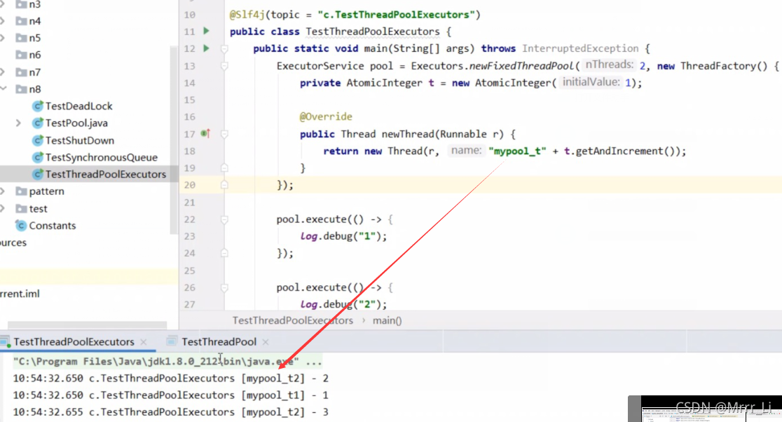Click the Java class icon for TestDeadLock
Viewport: 782px width, 422px height.
click(x=39, y=106)
